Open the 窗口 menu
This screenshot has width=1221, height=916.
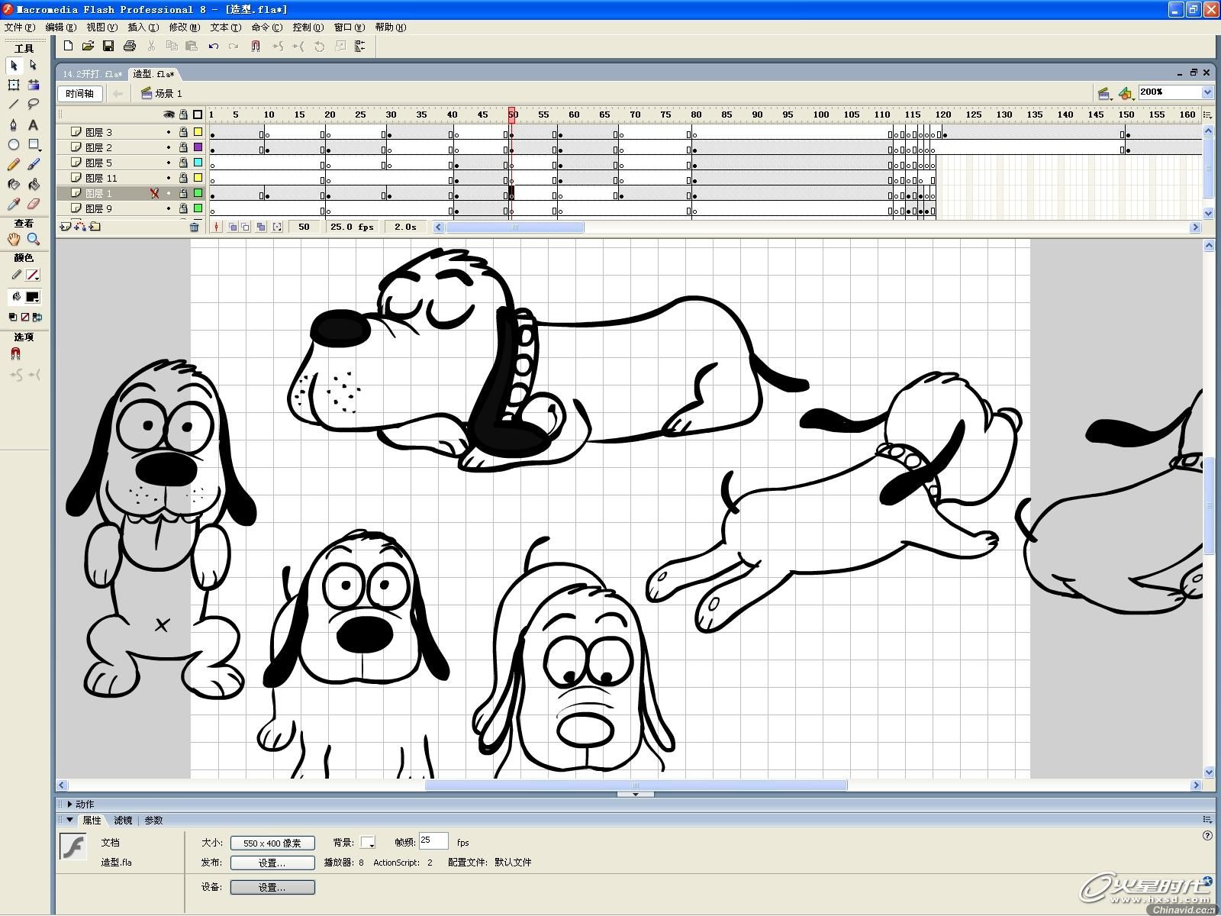tap(350, 27)
